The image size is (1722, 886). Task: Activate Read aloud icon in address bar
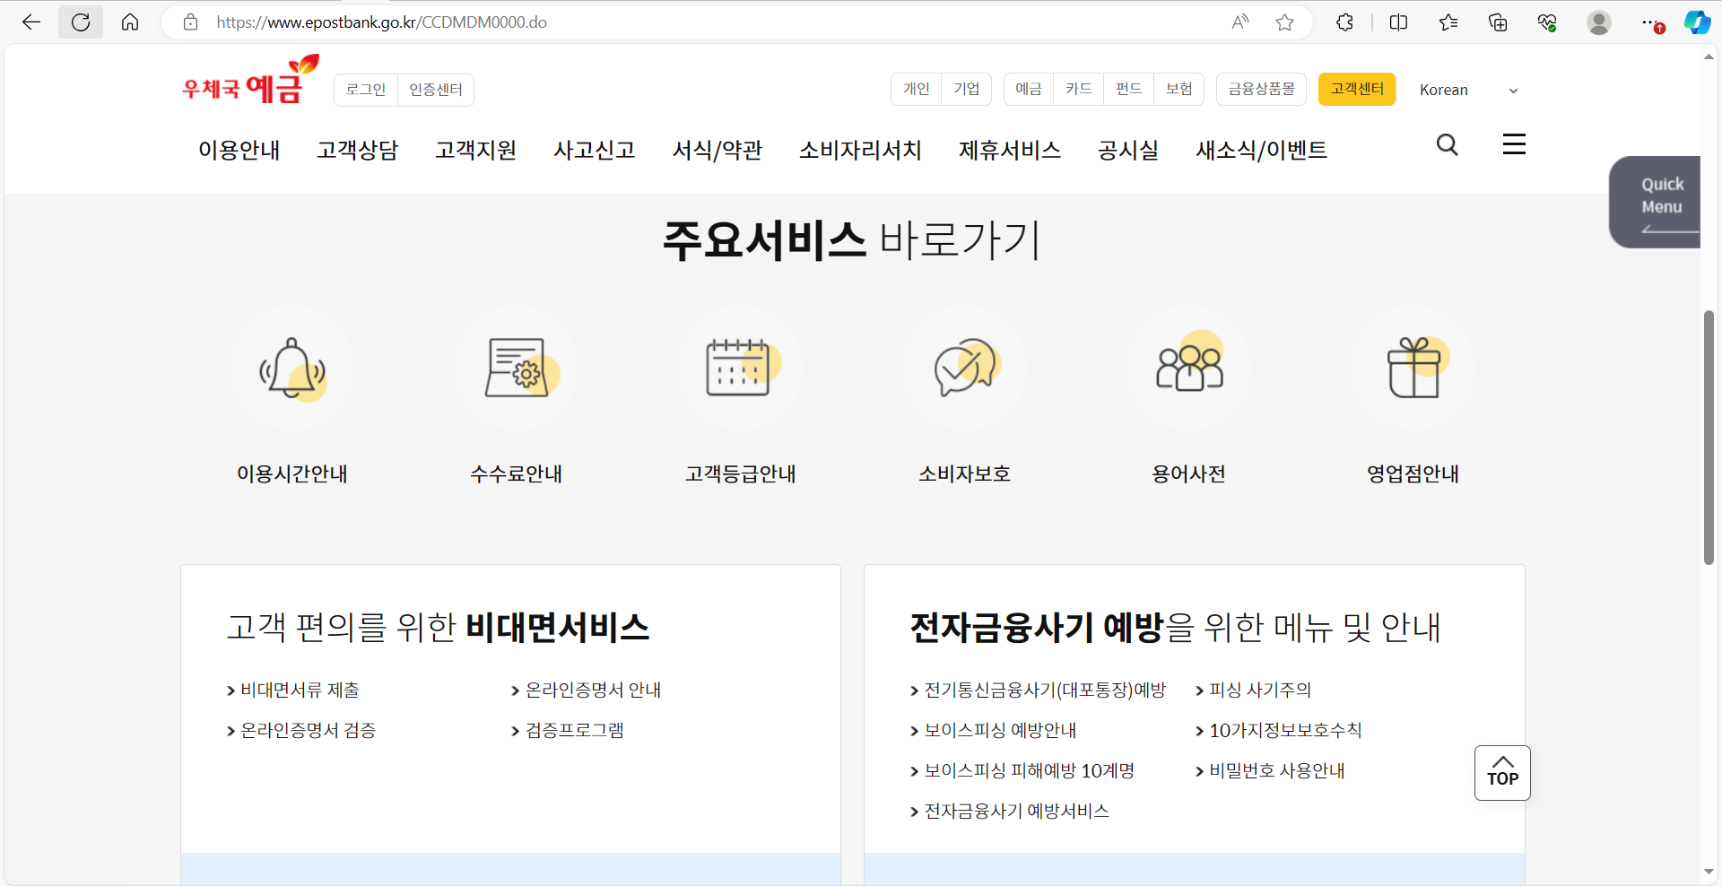1240,22
